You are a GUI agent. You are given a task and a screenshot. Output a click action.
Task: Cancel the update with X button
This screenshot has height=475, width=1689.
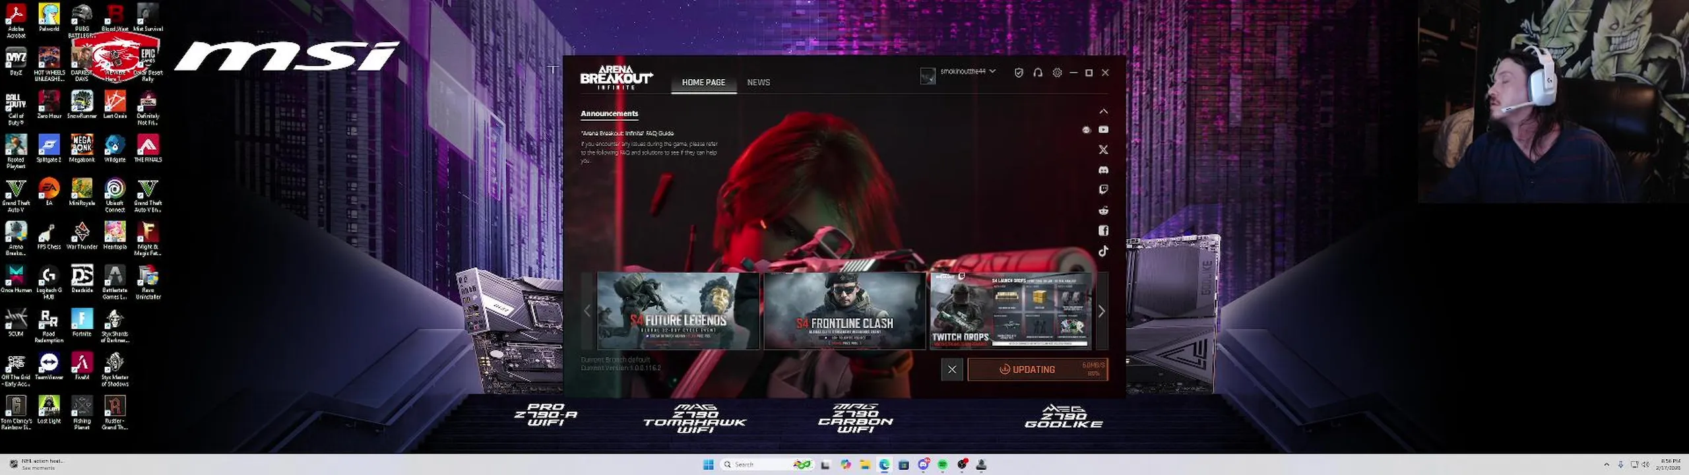pyautogui.click(x=951, y=369)
